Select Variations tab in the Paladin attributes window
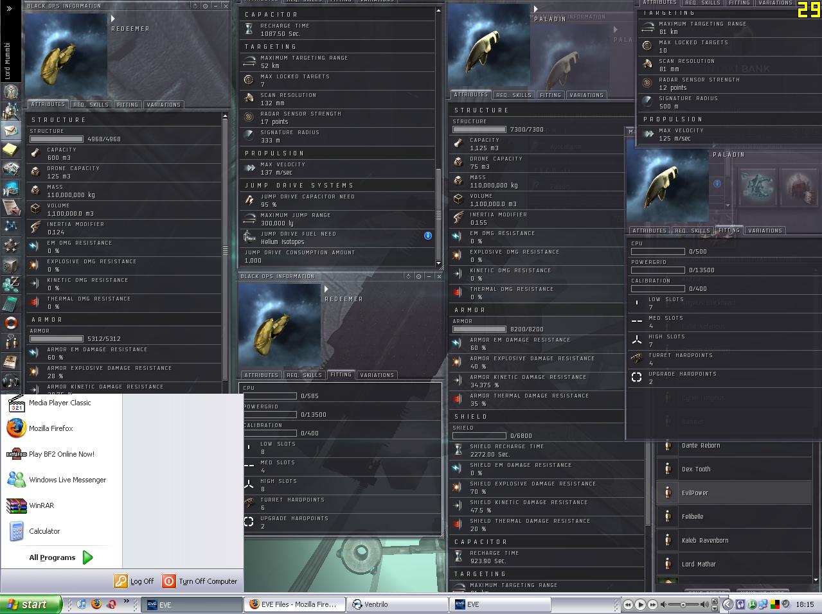The image size is (822, 614). (x=586, y=95)
